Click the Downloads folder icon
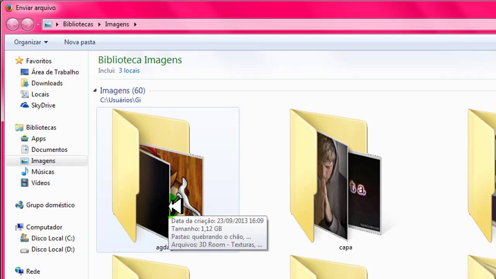This screenshot has height=279, width=496. click(25, 83)
